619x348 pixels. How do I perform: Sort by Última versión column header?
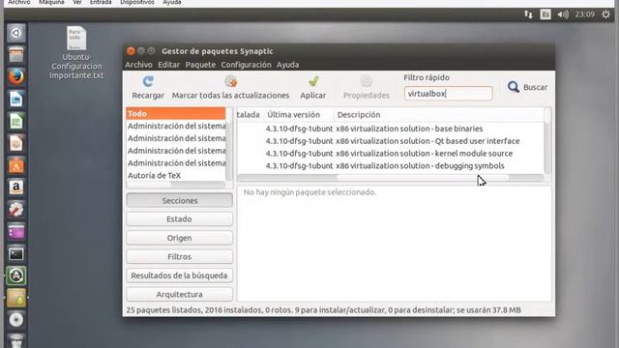[299, 115]
